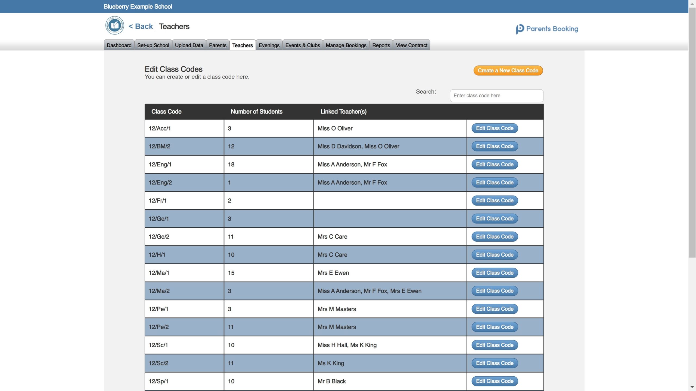Click Miss A Anderson, Mr F Fox, Mrs E Ewen cell

coord(390,291)
